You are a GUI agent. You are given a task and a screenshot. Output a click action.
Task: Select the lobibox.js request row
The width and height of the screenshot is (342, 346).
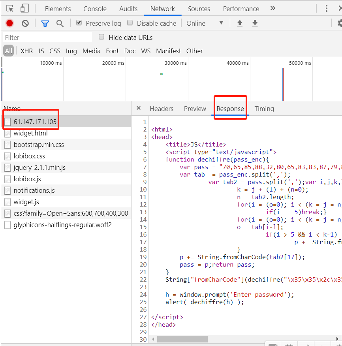click(x=66, y=179)
